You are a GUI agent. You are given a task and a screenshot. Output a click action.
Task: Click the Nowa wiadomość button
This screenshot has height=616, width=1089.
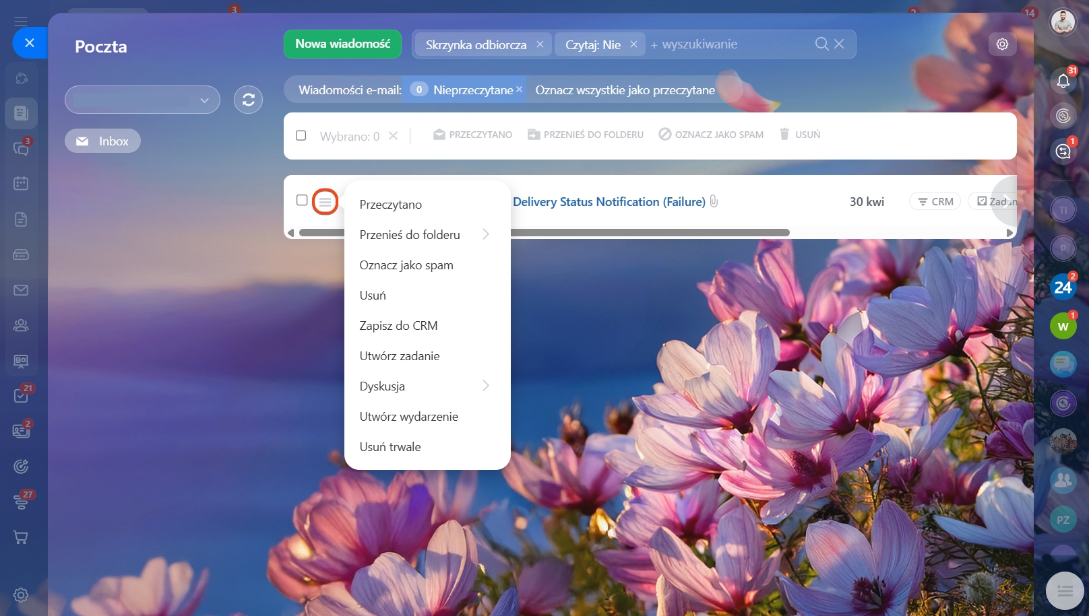(342, 44)
